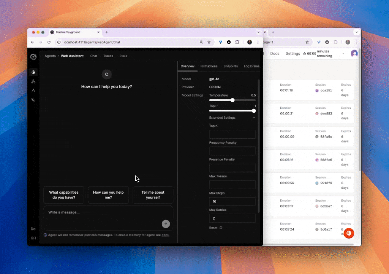Open the browser tab overflow chevron
Viewport: 389px width, 274px height.
259,32
